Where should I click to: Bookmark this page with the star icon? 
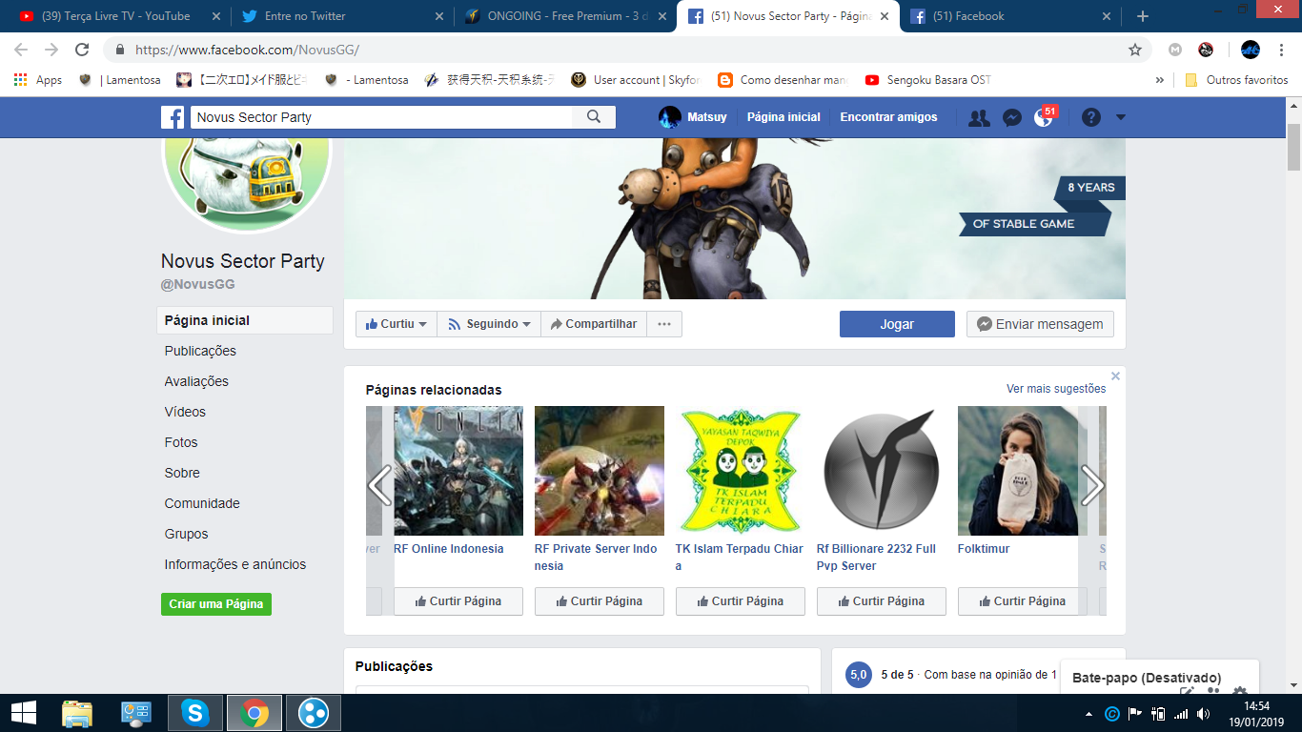[1134, 50]
